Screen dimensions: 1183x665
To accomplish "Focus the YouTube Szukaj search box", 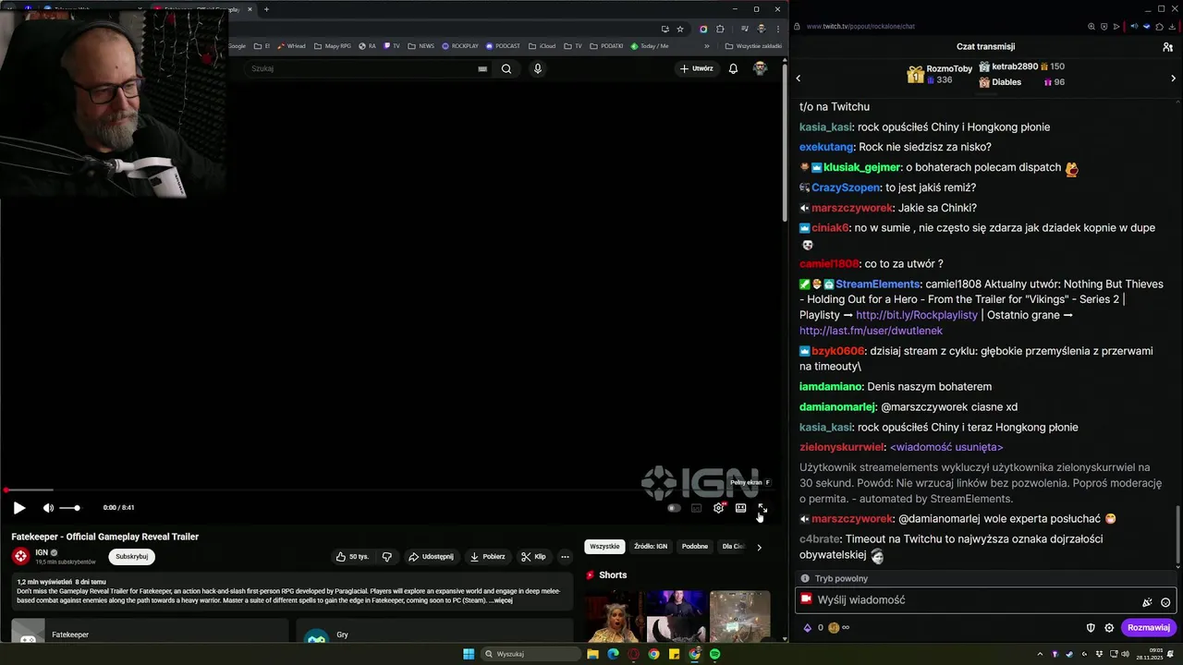I will point(360,68).
